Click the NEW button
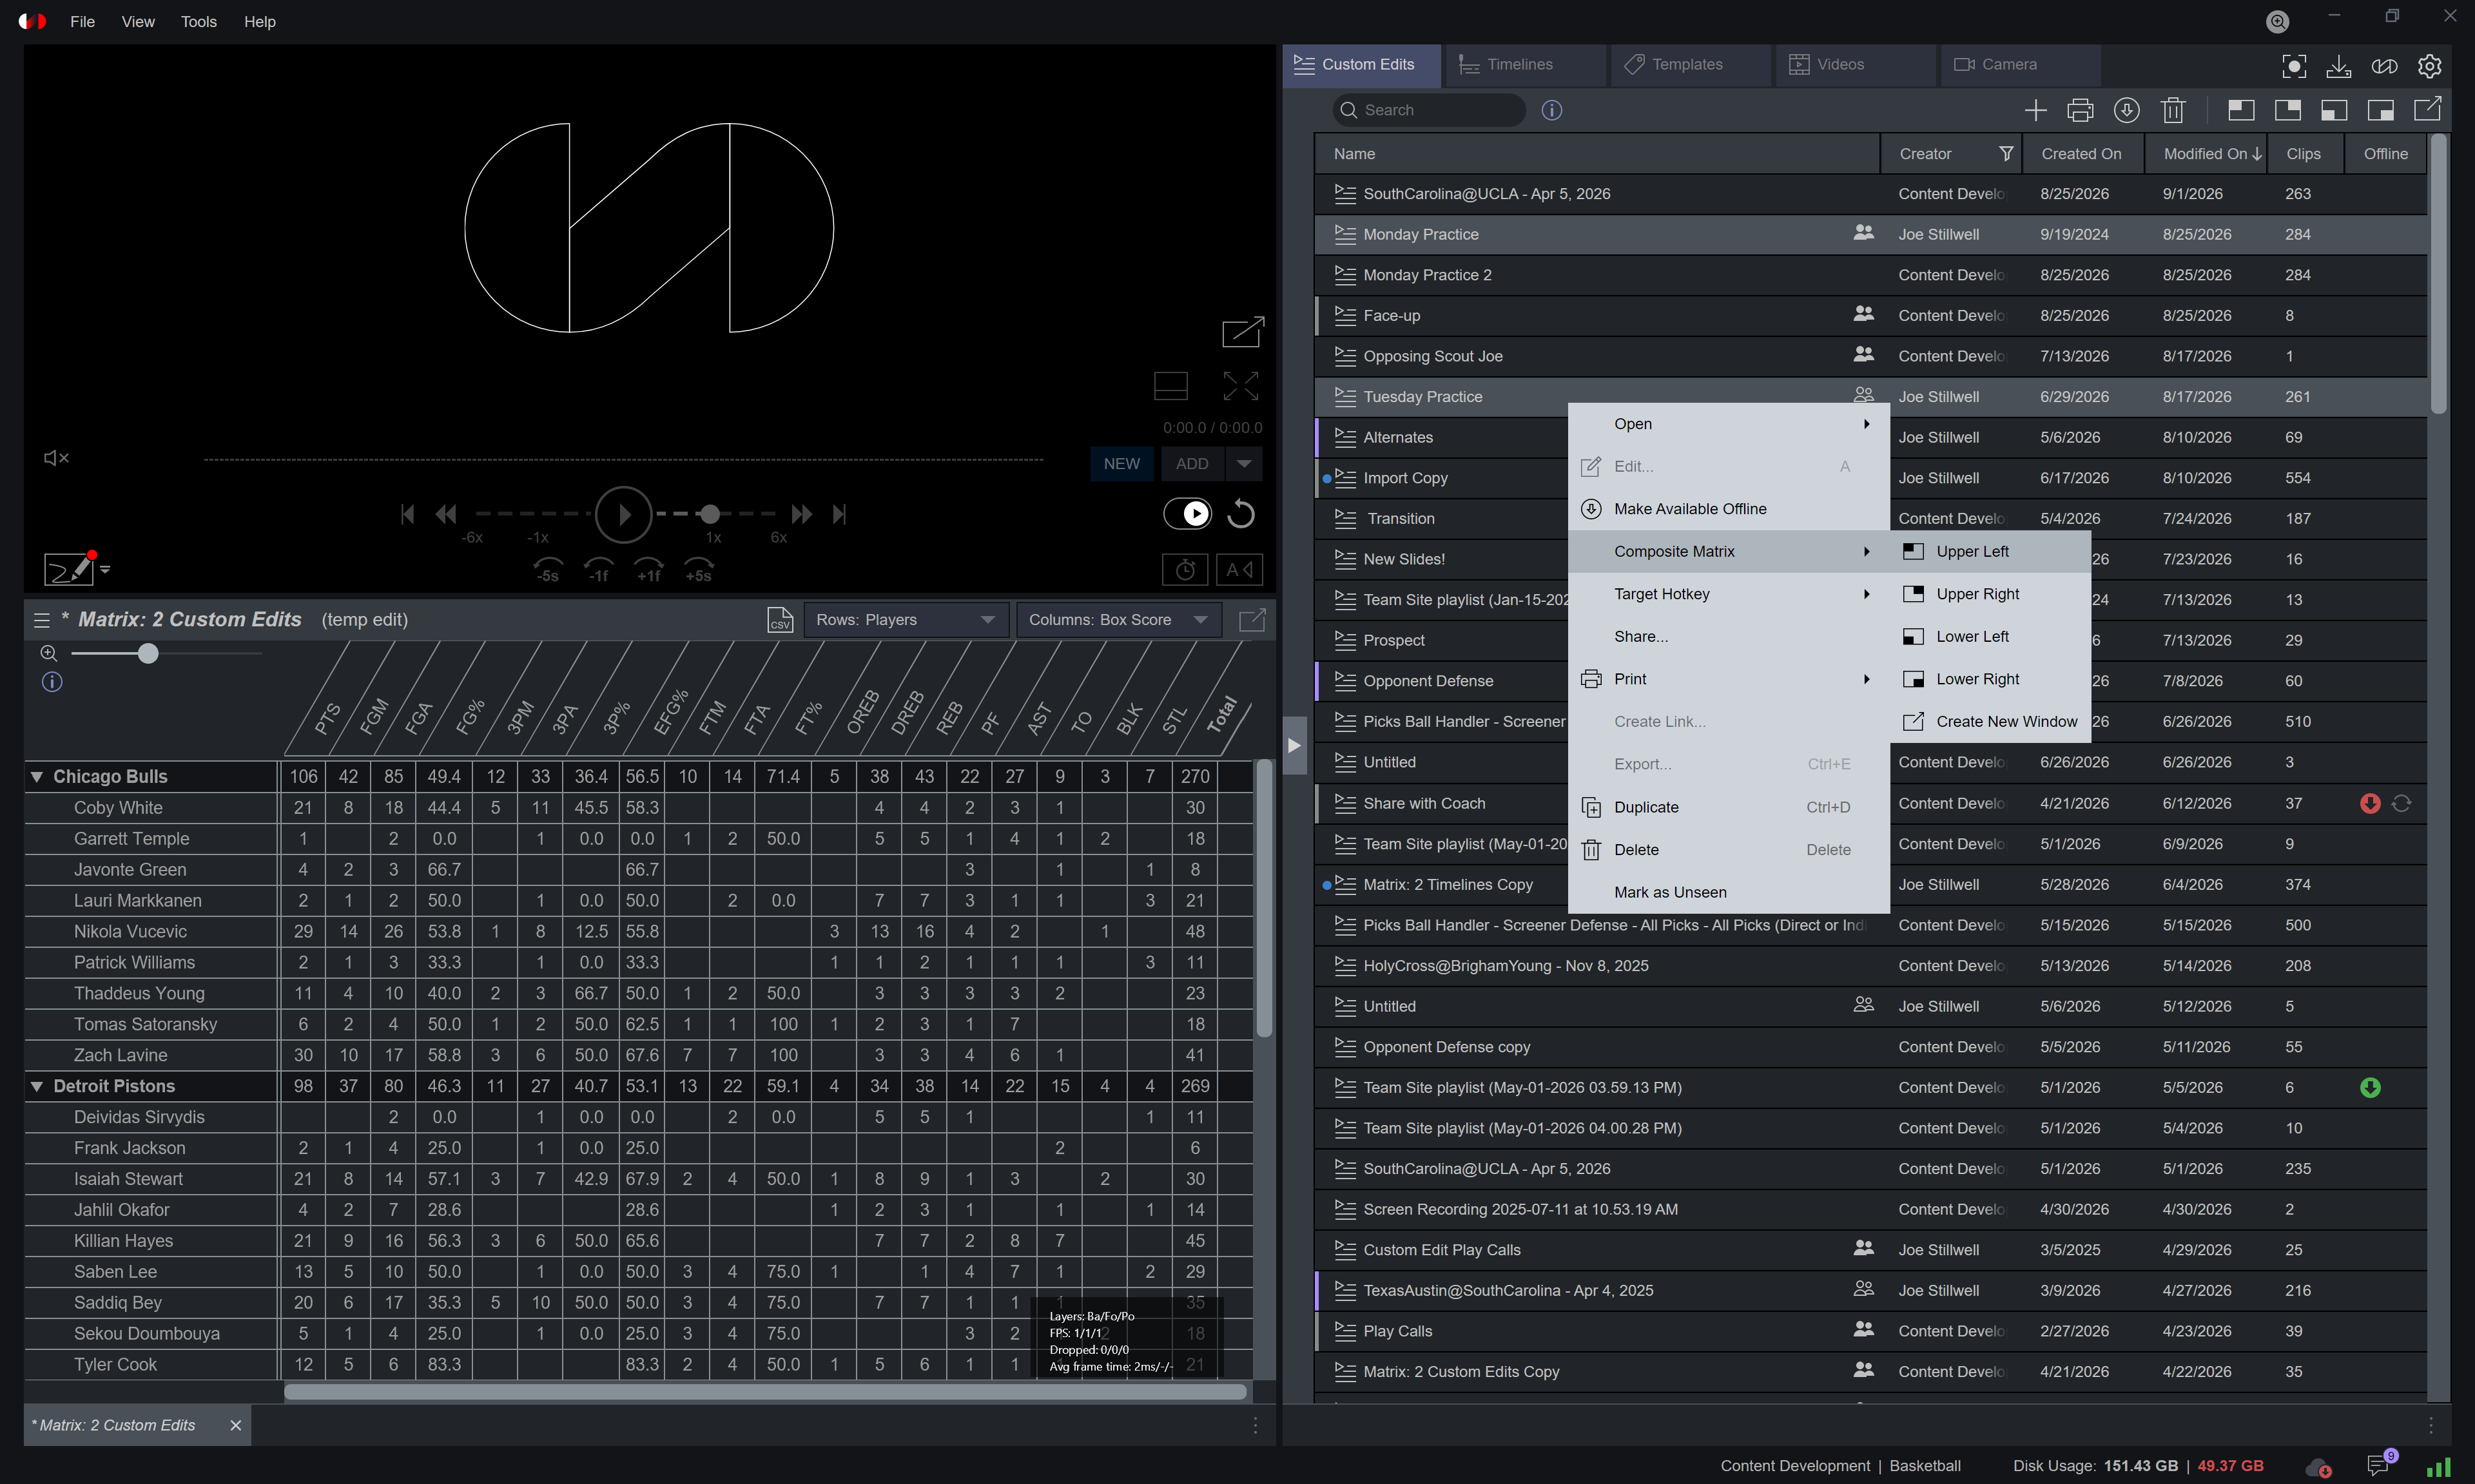This screenshot has height=1484, width=2475. tap(1121, 464)
